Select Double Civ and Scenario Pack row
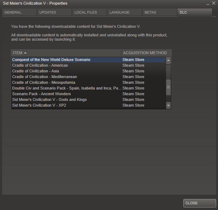The image size is (218, 210). (x=88, y=88)
